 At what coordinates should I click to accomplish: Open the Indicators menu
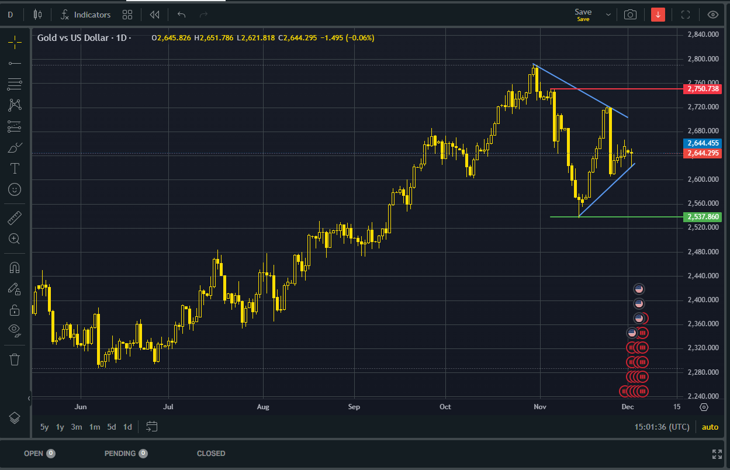(x=85, y=15)
